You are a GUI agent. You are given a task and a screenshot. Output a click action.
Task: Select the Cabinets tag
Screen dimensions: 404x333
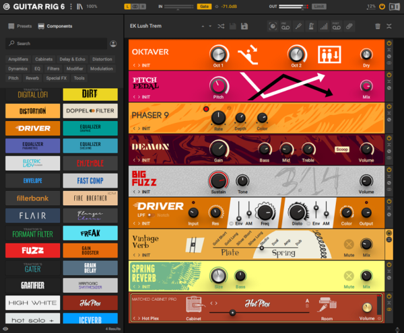tap(44, 59)
